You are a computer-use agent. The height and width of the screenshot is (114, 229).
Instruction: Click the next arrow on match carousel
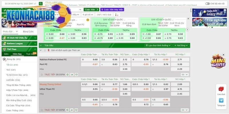pyautogui.click(x=187, y=29)
